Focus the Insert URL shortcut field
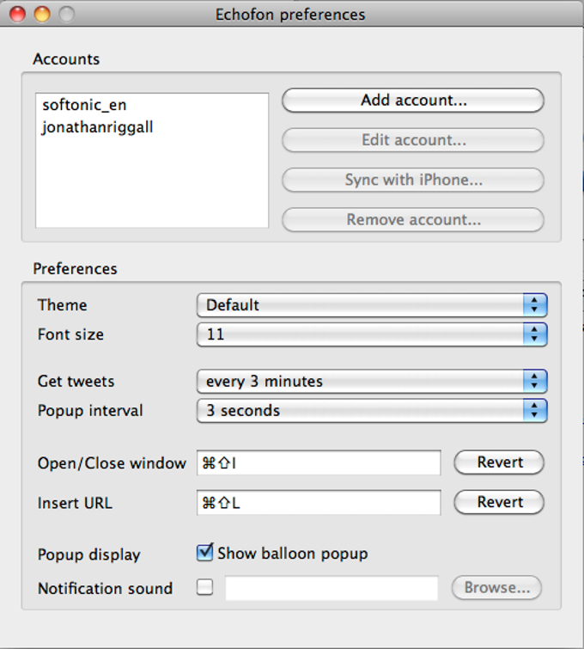 pyautogui.click(x=319, y=502)
